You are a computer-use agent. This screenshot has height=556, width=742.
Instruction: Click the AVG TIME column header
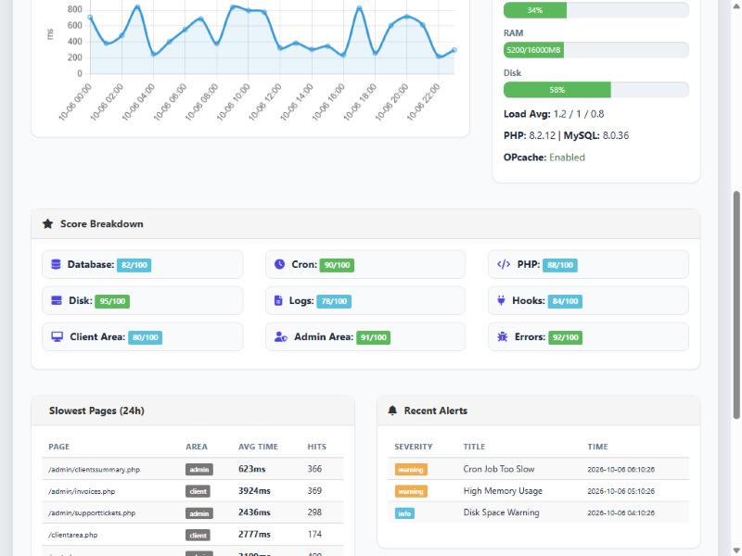[x=258, y=447]
